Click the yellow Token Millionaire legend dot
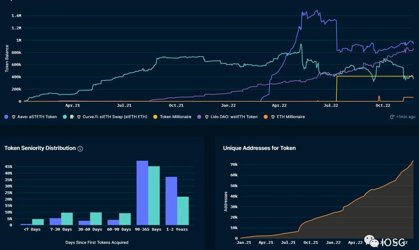This screenshot has width=419, height=250. (x=155, y=117)
